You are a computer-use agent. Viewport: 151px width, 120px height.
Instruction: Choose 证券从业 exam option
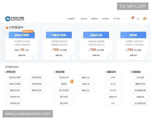(86, 84)
